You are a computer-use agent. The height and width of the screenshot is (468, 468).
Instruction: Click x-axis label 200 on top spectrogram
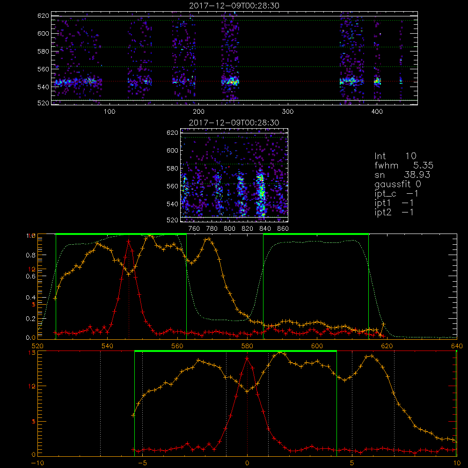pos(198,112)
